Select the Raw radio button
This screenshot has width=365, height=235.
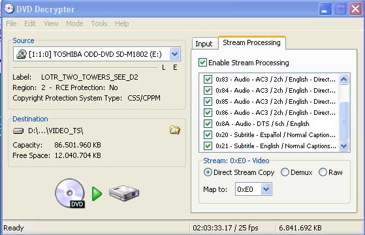[x=323, y=172]
